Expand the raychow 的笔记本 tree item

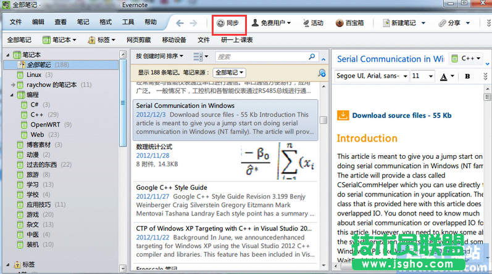pyautogui.click(x=13, y=85)
